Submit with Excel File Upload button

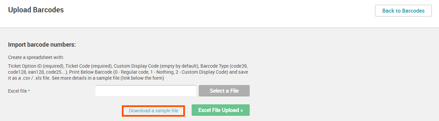(221, 110)
